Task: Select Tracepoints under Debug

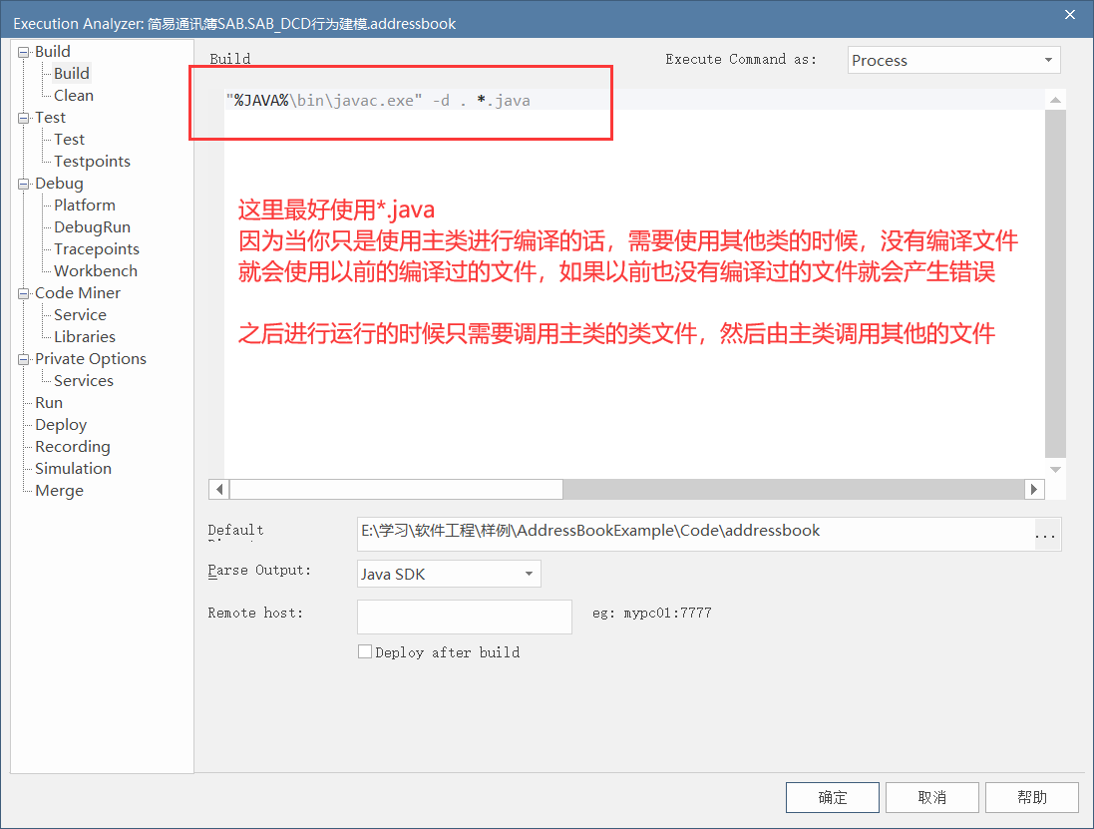Action: (95, 248)
